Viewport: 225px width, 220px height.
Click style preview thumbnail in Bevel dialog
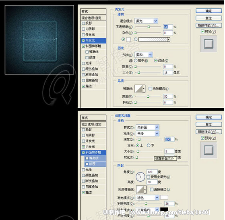tap(208, 150)
